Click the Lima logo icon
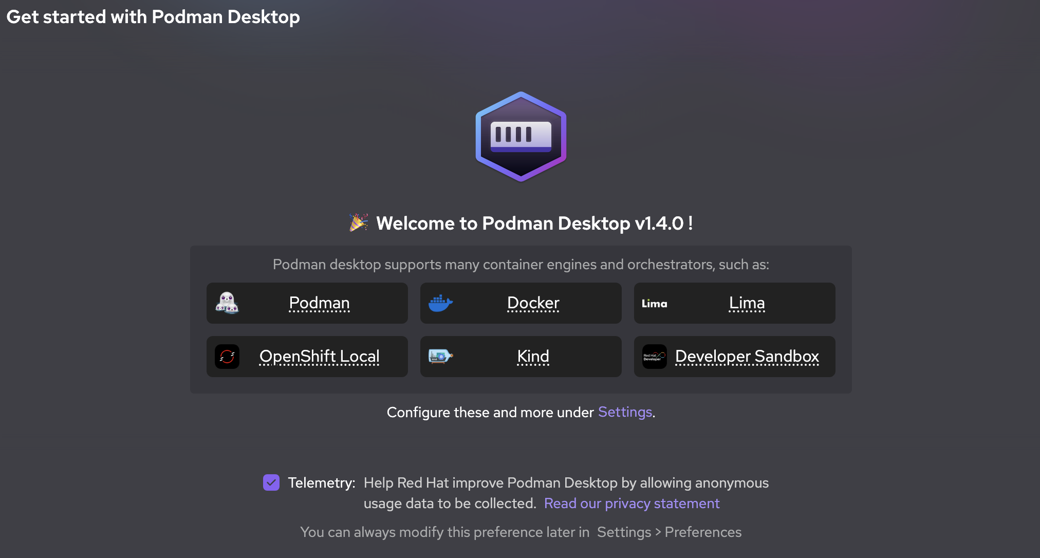 pos(654,304)
